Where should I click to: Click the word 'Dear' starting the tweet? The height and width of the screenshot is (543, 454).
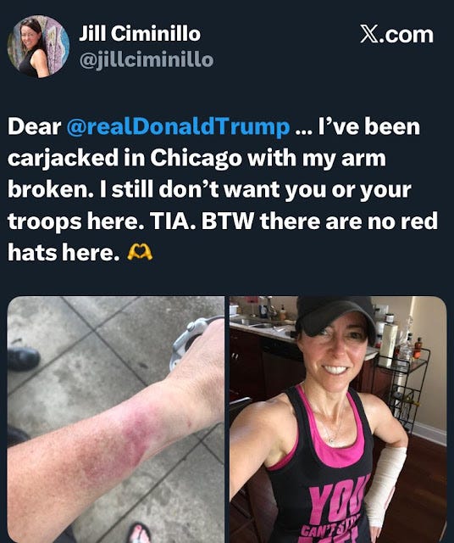(x=34, y=126)
